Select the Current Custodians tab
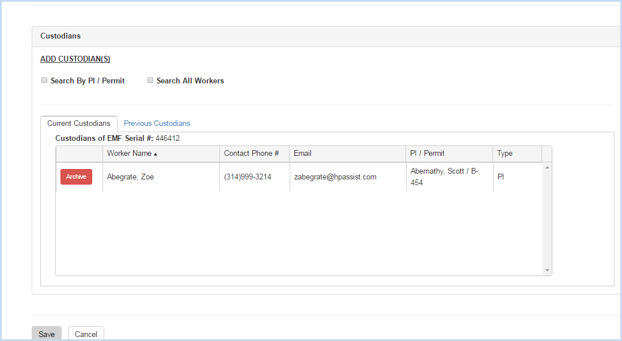622x341 pixels. point(78,124)
